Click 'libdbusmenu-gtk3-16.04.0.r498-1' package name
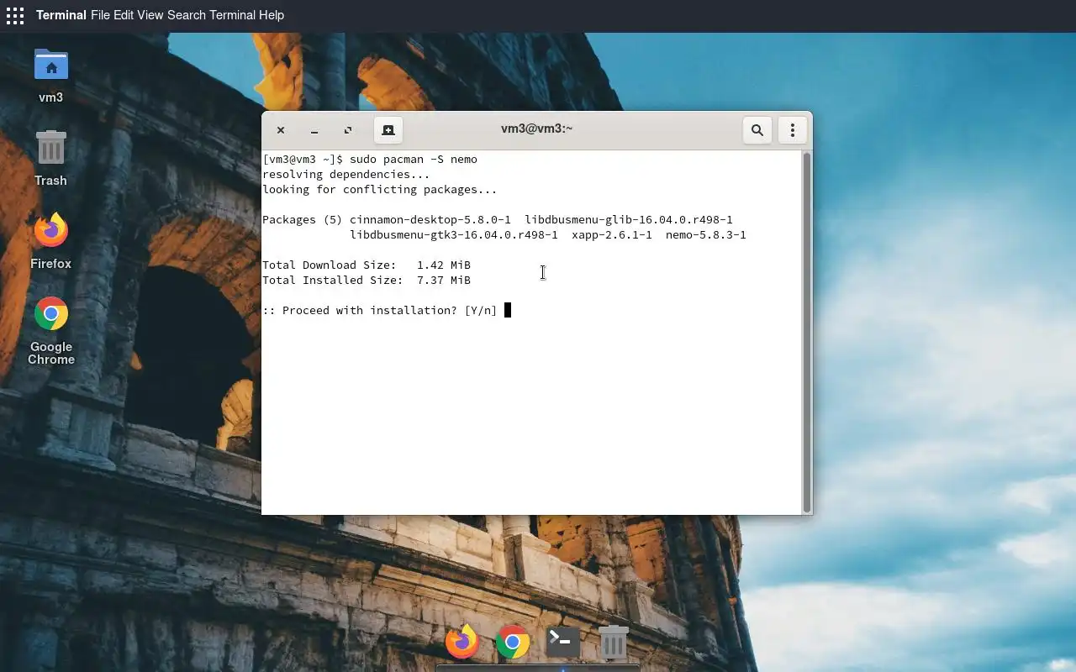 tap(454, 234)
